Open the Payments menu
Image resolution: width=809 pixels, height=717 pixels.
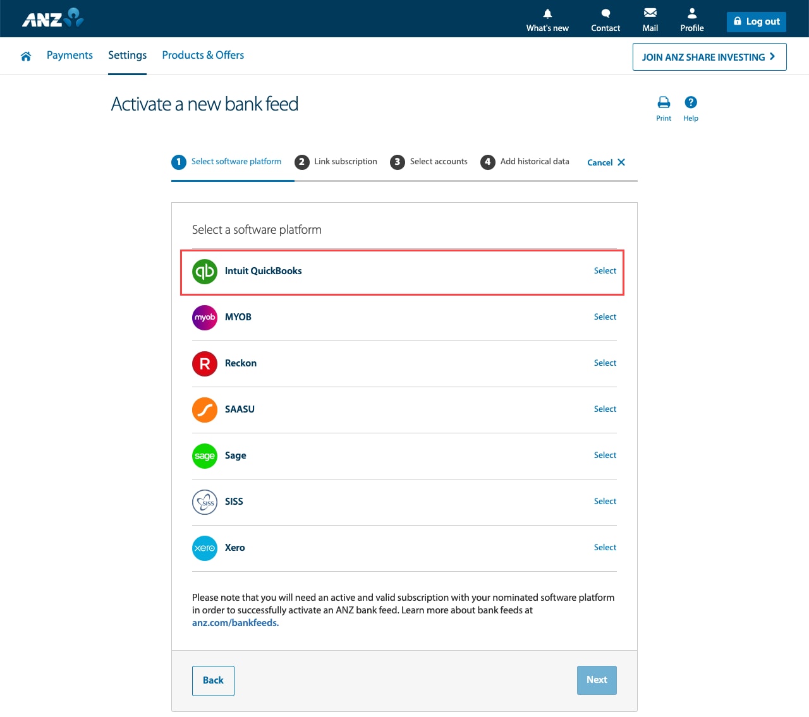pos(70,56)
